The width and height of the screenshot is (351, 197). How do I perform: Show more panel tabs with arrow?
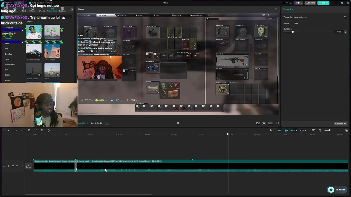point(72,9)
